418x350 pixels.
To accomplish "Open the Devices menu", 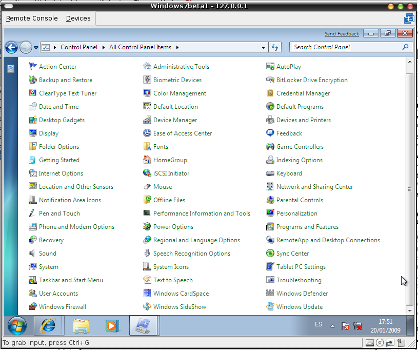I will [x=78, y=18].
